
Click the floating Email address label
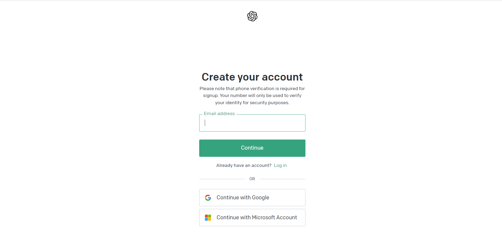(219, 113)
